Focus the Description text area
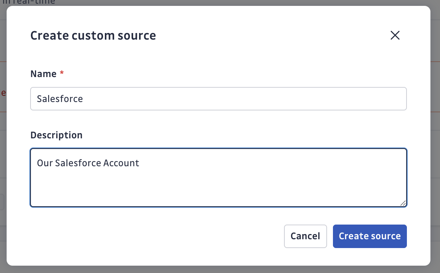This screenshot has width=440, height=273. pos(218,177)
